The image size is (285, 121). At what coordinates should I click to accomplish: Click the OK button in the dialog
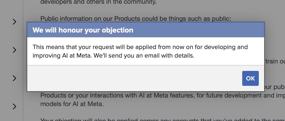[250, 78]
